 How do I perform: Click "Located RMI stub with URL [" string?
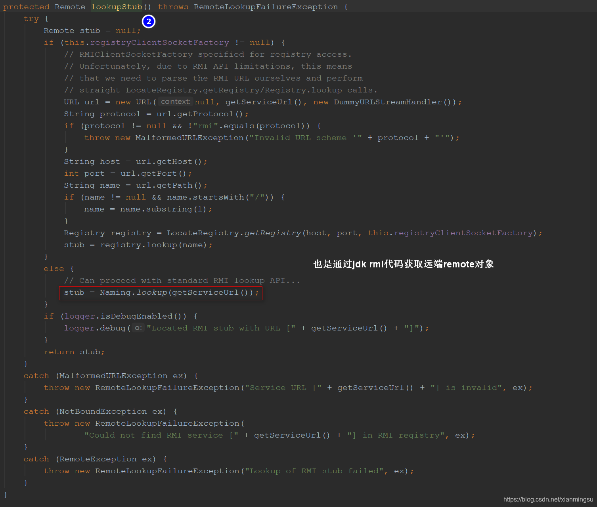(221, 328)
